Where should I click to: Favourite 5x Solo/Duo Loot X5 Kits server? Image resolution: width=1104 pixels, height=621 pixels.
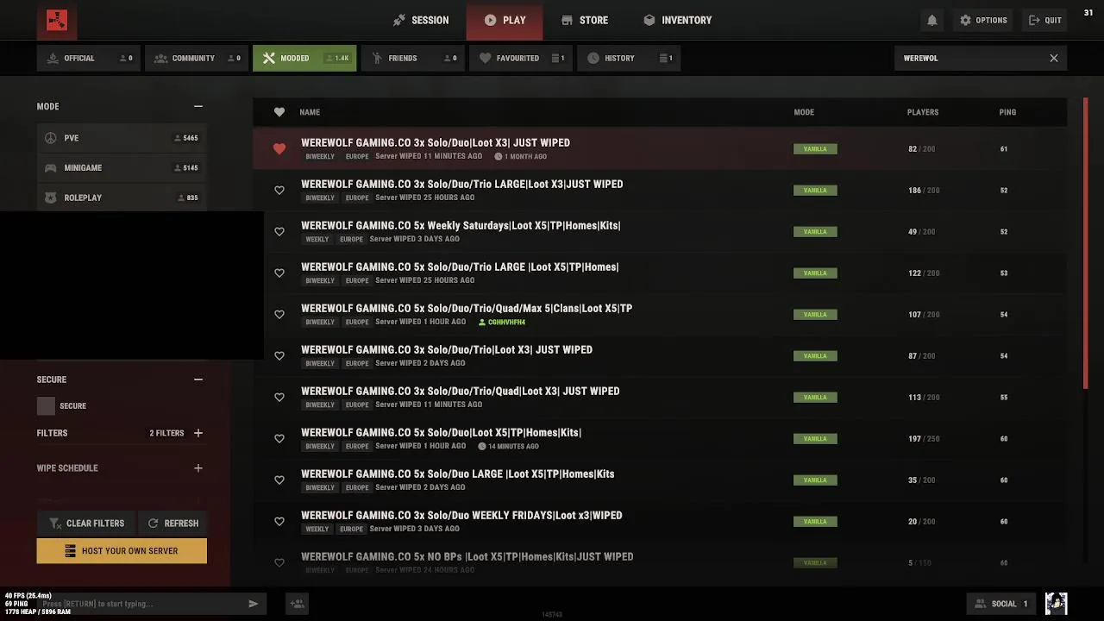tap(279, 439)
